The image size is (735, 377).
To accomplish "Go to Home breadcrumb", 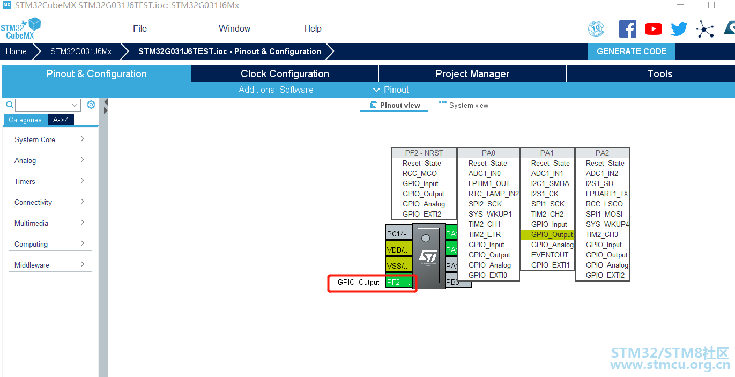I will [16, 51].
